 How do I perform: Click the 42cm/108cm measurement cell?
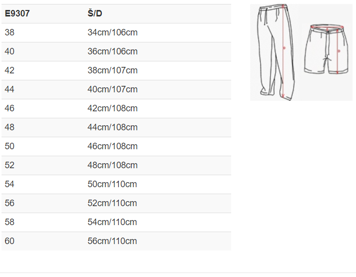pos(112,108)
